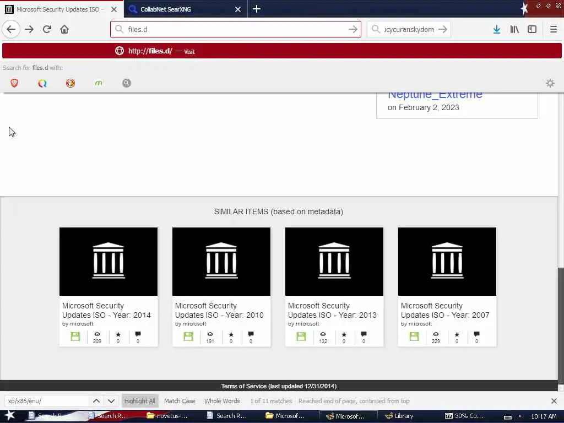Open Year 2014 item thumbnail

pos(109,262)
